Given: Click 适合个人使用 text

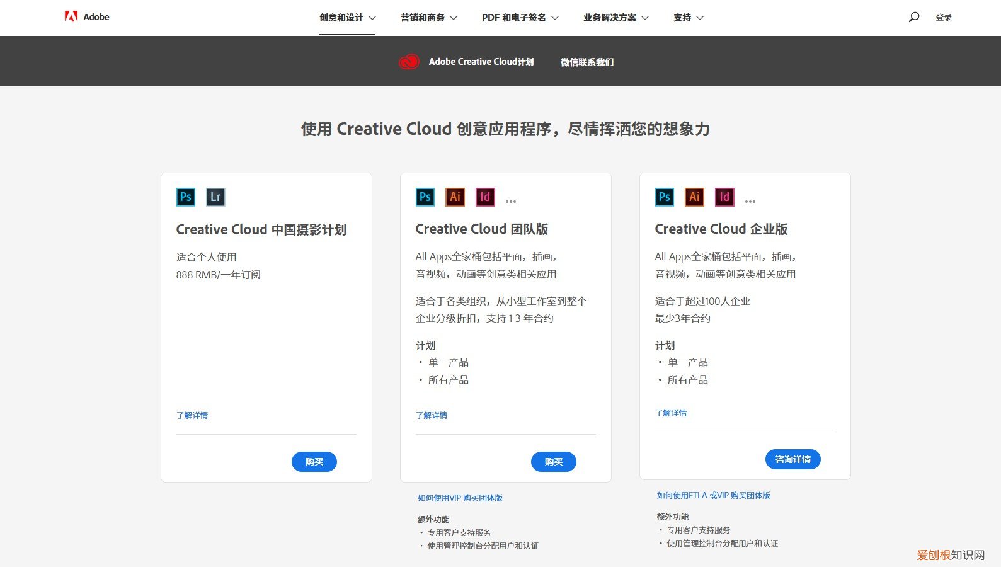Looking at the screenshot, I should (x=207, y=257).
